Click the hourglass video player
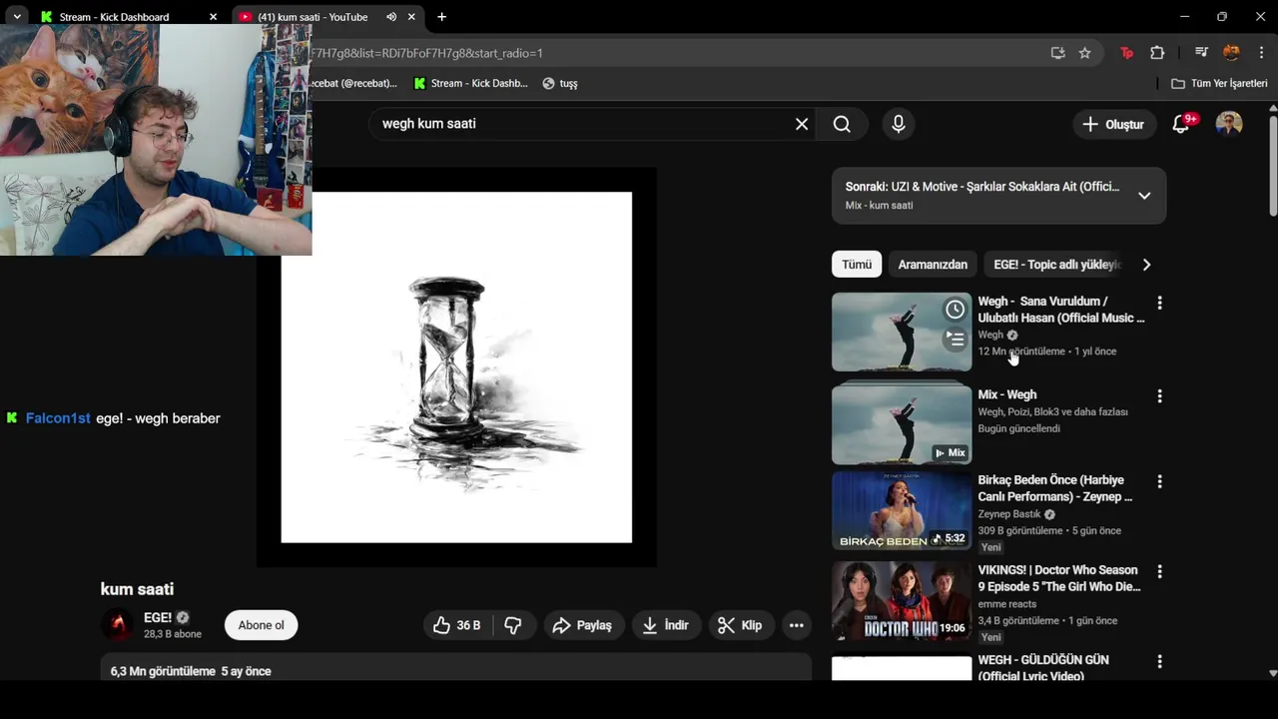This screenshot has height=719, width=1278. (x=456, y=367)
